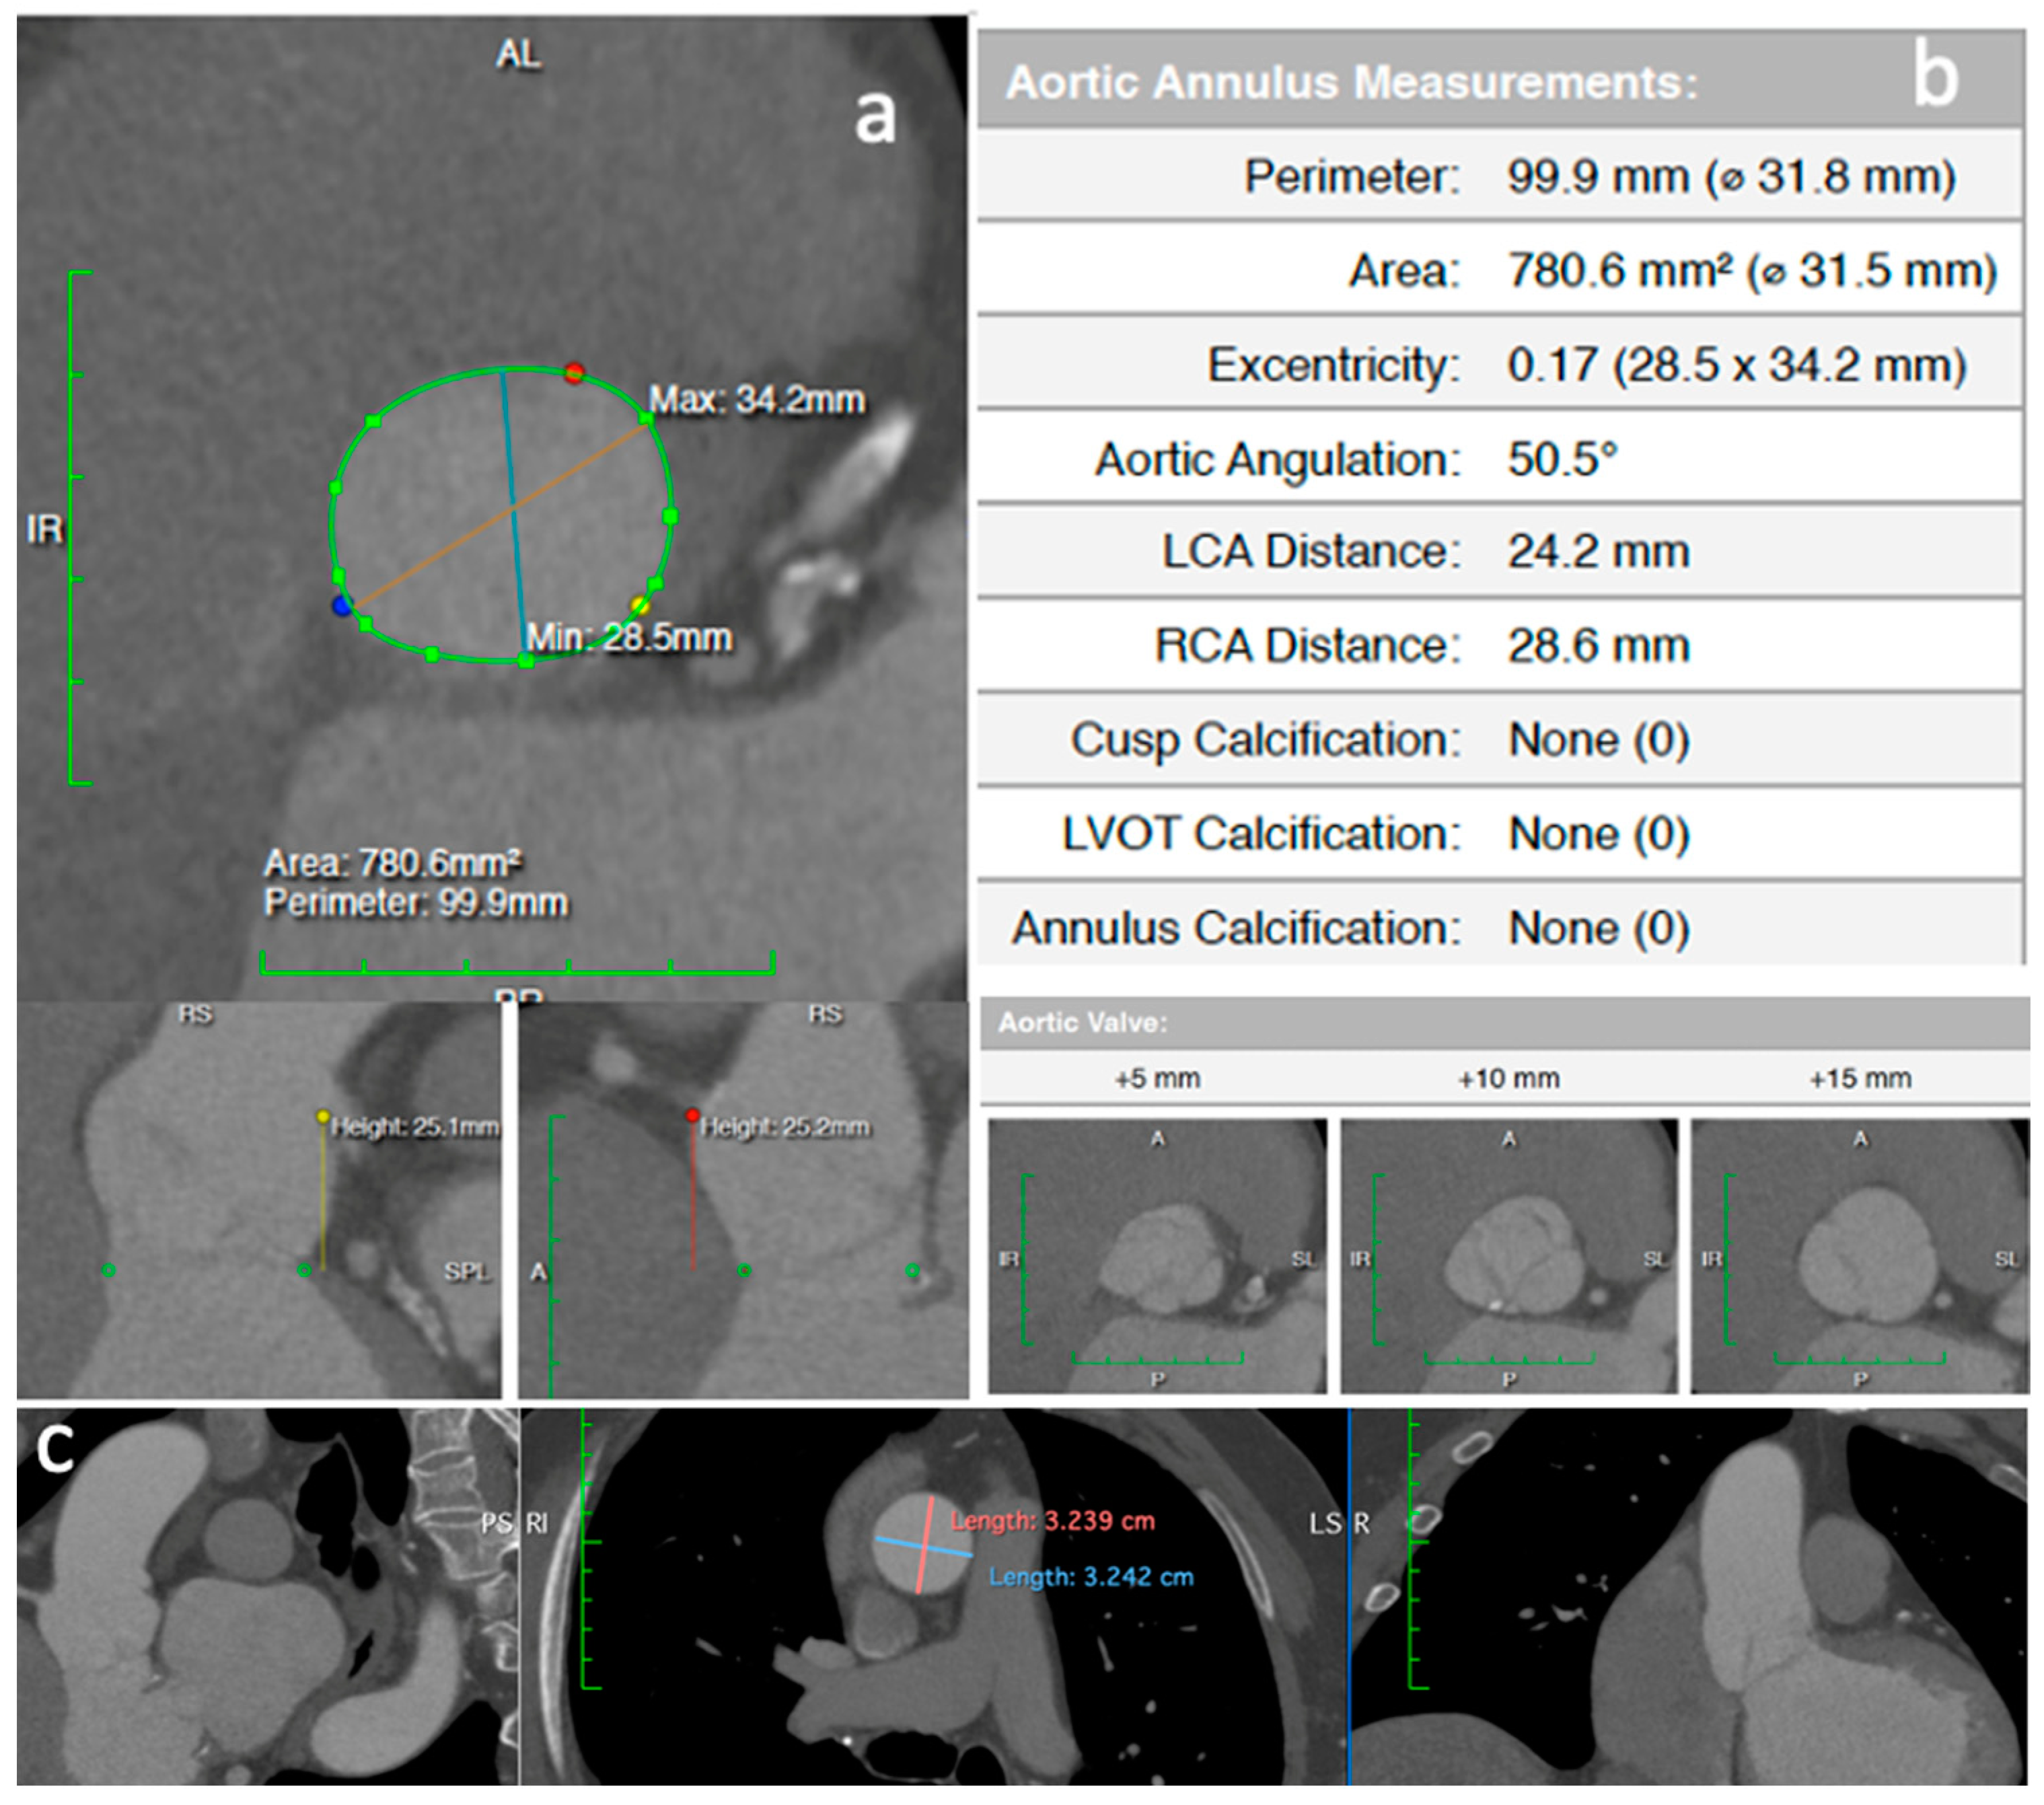The height and width of the screenshot is (1805, 2044).
Task: Click the Perimeter 99.9 mm measurement row
Action: 1500,176
